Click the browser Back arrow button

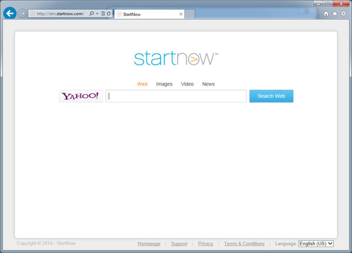tap(10, 13)
